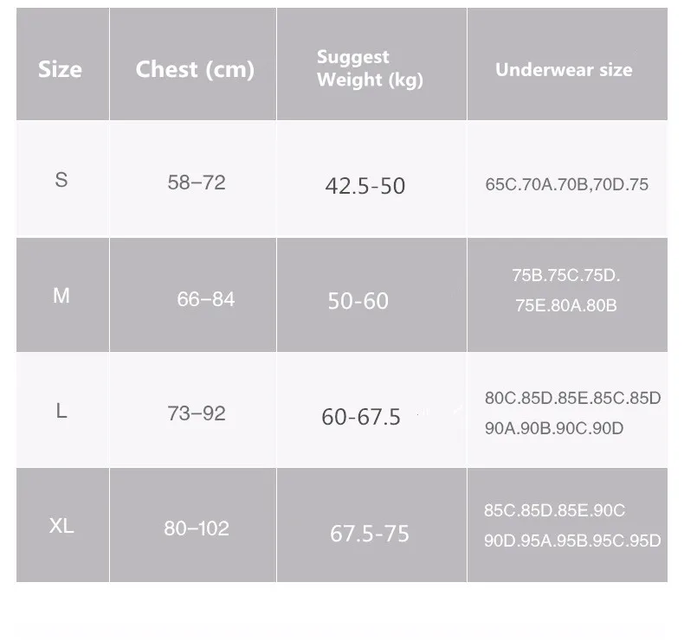Click the 58–72 chest measurement
684x640 pixels.
point(197,182)
